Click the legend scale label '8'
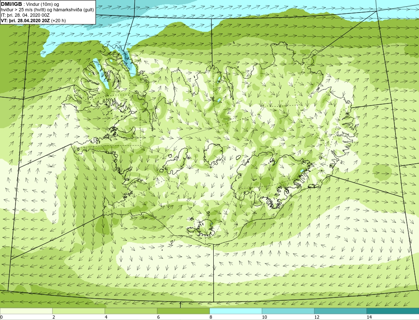The width and height of the screenshot is (419, 320). click(211, 317)
